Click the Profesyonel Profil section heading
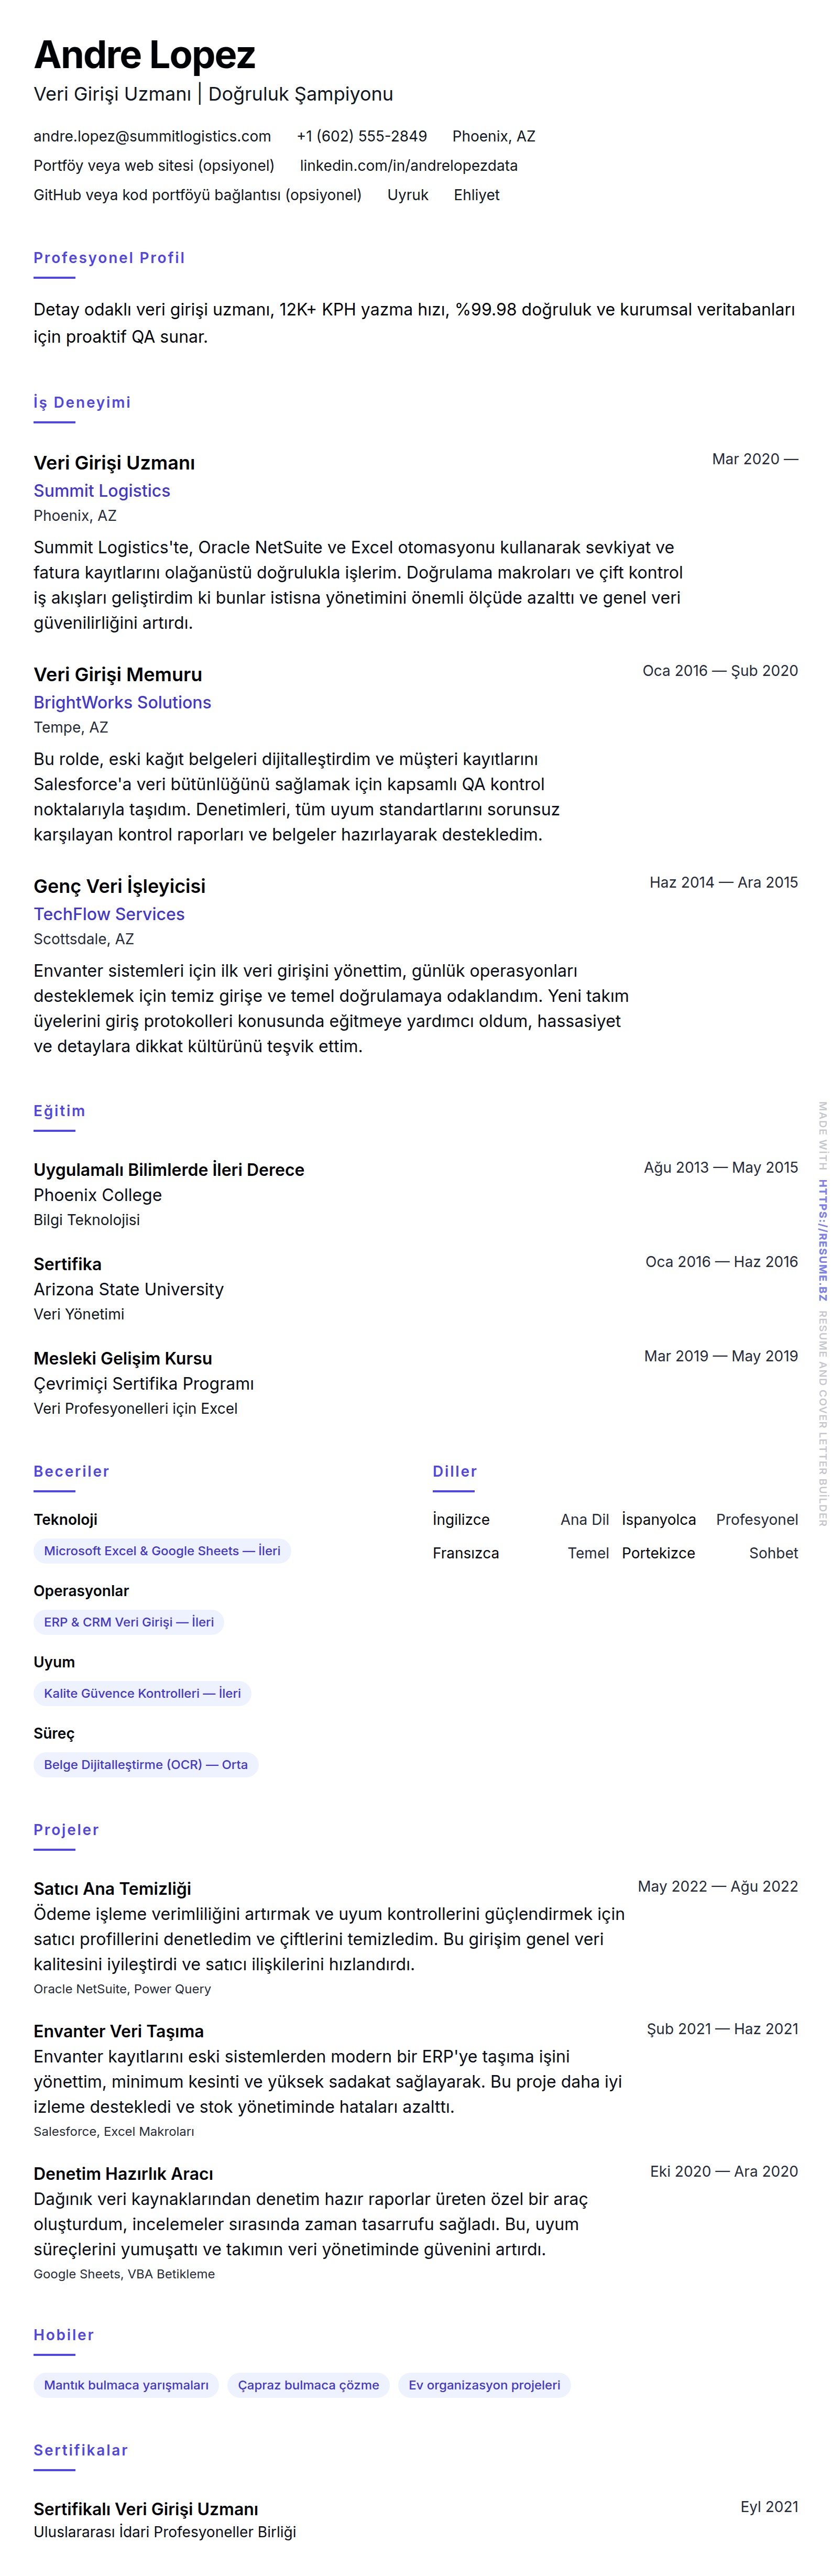The image size is (832, 2576). pyautogui.click(x=109, y=258)
